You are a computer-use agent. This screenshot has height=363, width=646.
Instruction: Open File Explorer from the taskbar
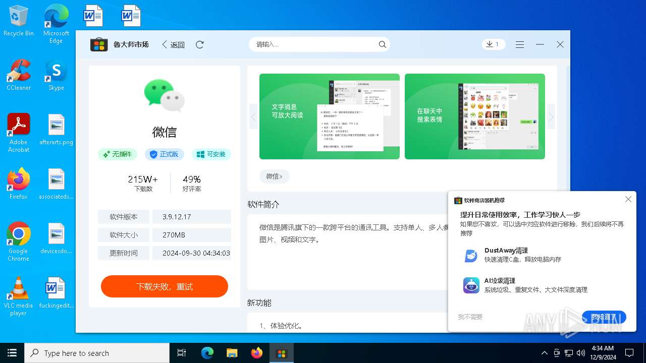pos(232,353)
